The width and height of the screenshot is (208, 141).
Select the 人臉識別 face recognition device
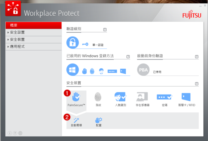coord(121,99)
